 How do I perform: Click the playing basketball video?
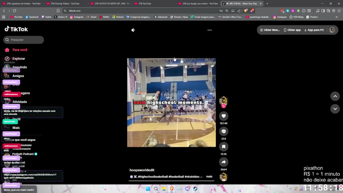point(171,103)
